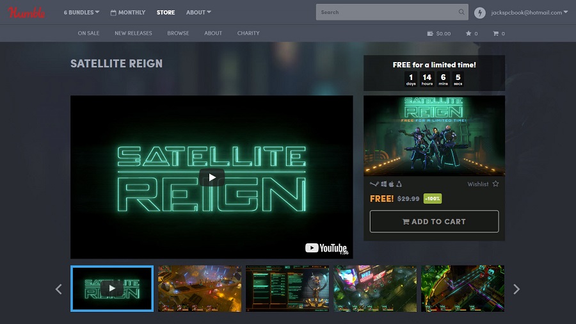
Task: Open the 6 Bundles dropdown
Action: coord(81,13)
